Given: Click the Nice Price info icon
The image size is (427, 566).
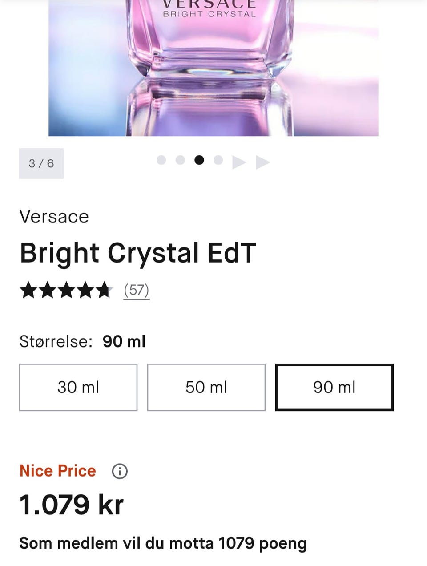Looking at the screenshot, I should pyautogui.click(x=120, y=471).
